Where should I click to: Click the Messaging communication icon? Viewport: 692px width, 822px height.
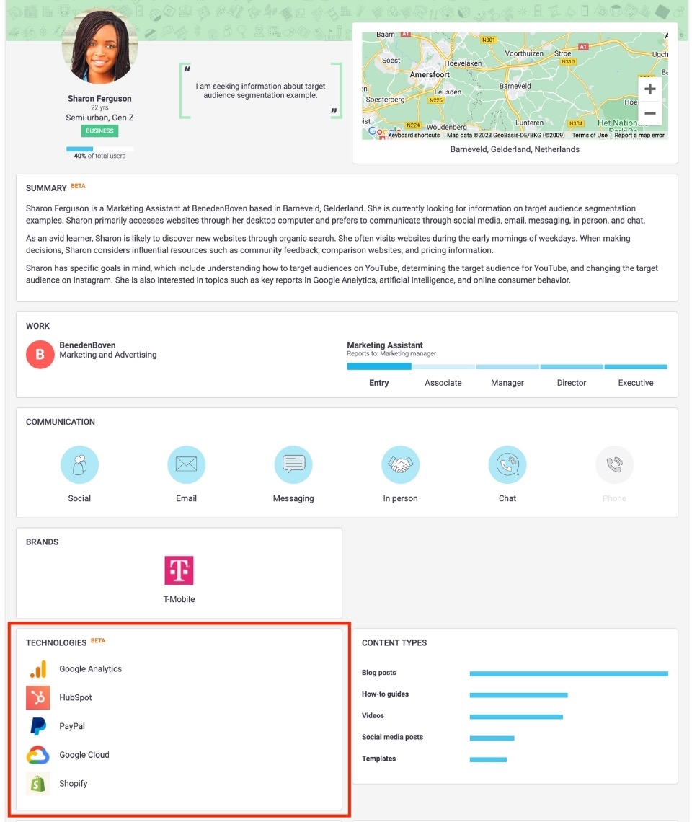(x=293, y=464)
